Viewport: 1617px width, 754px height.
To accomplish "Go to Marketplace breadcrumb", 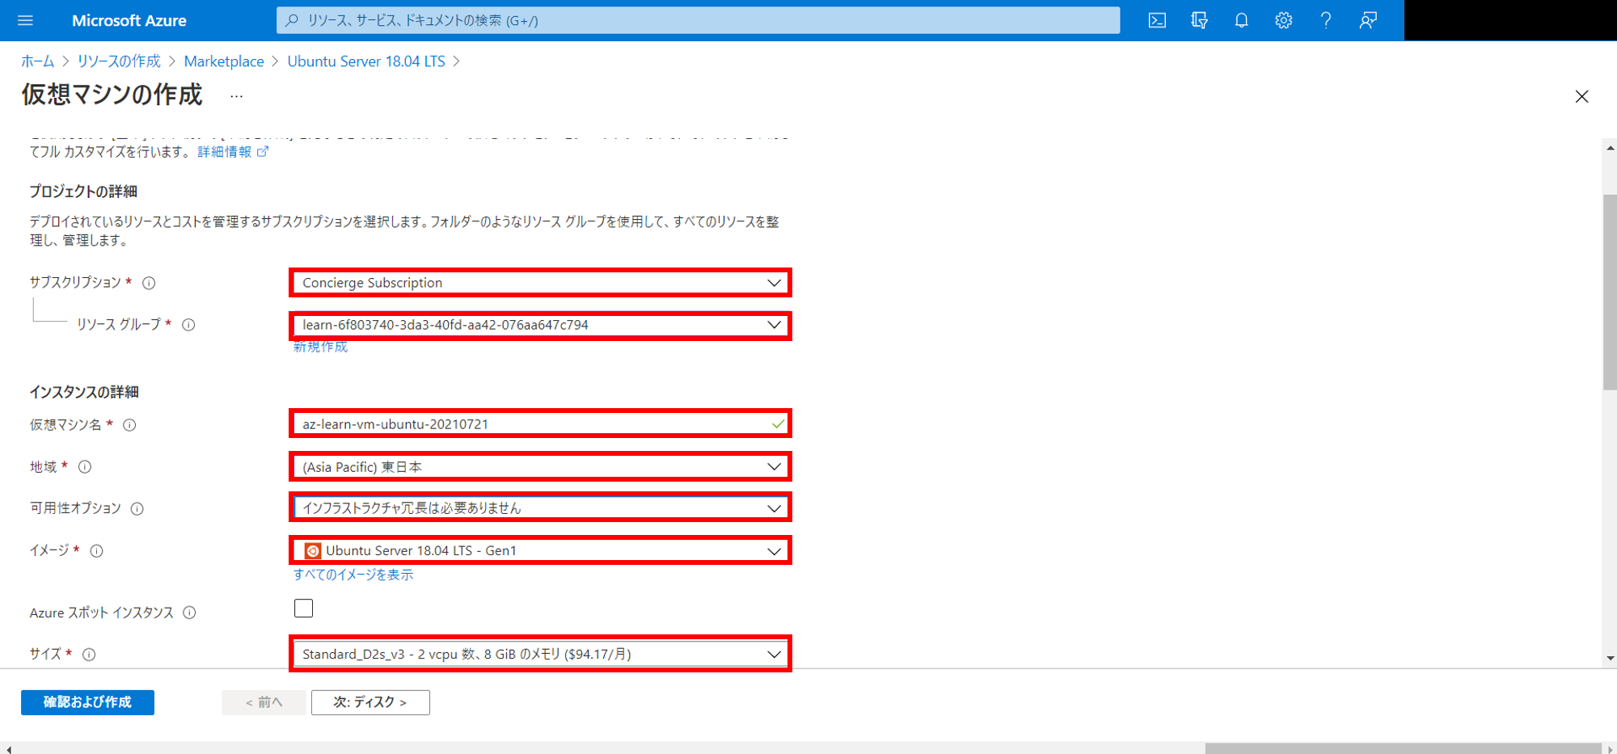I will point(224,61).
